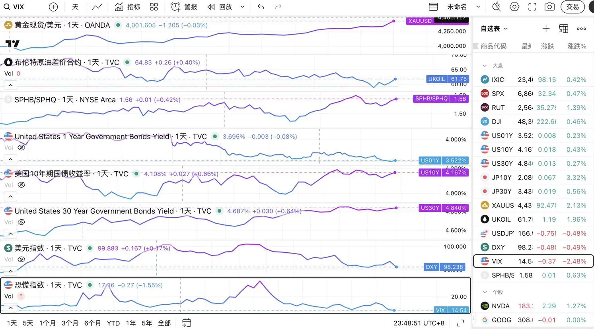594x329 pixels.
Task: Collapse the US 1 Year yield legend
Action: tap(11, 159)
